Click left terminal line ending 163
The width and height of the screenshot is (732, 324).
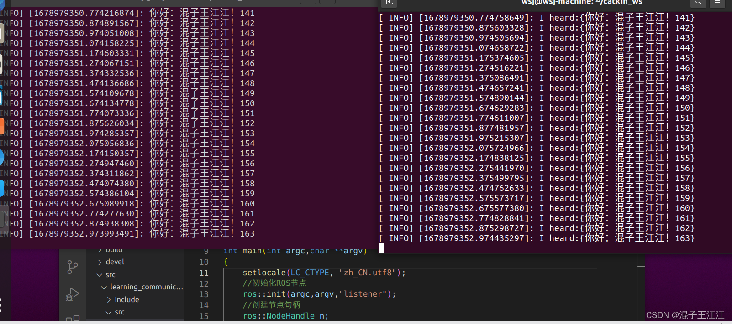coord(127,234)
